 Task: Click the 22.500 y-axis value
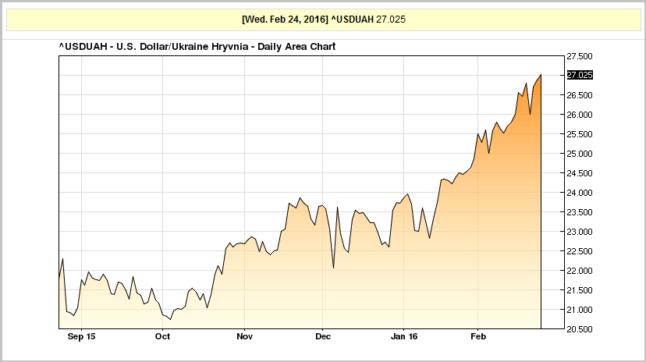point(580,251)
